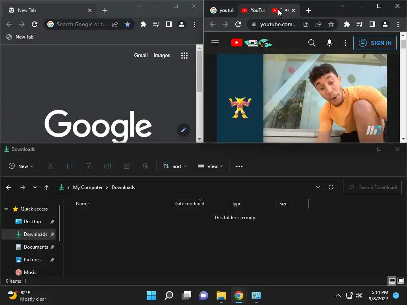Click New Tab bookmark in bookmarks bar
407x305 pixels.
20,37
